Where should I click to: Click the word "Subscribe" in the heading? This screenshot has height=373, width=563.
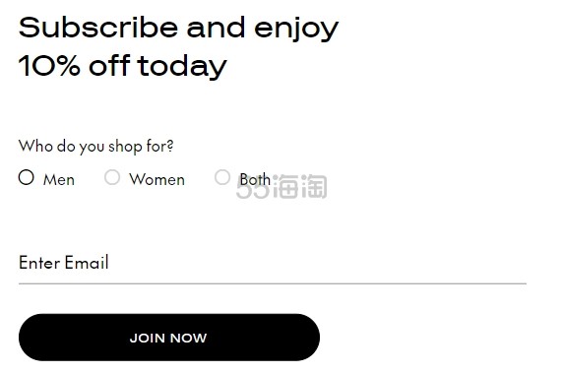[x=98, y=28]
